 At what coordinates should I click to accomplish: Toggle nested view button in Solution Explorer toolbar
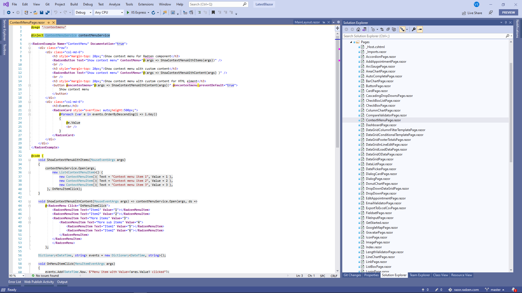point(402,29)
